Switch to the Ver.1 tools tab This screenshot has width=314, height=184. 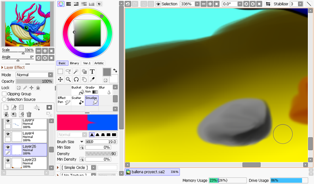click(x=87, y=63)
